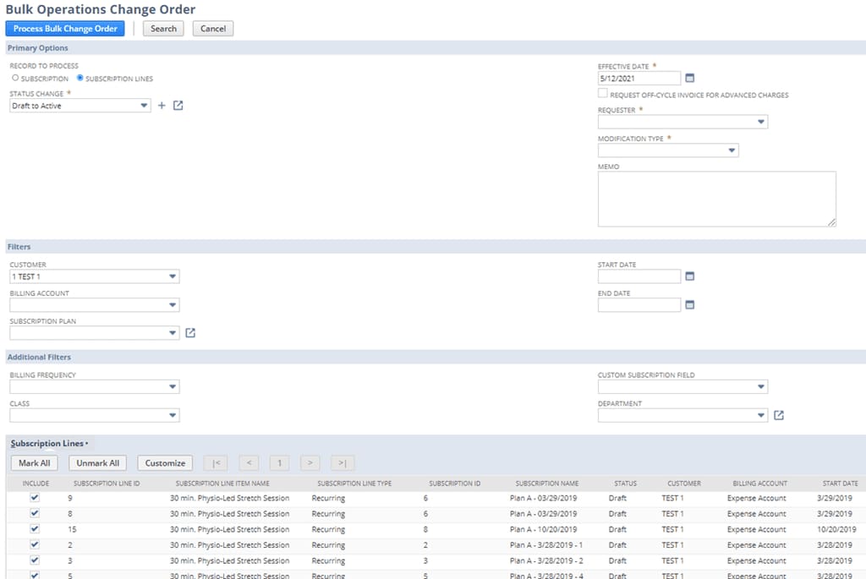866x579 pixels.
Task: Click inside the Memo text area
Action: [717, 199]
